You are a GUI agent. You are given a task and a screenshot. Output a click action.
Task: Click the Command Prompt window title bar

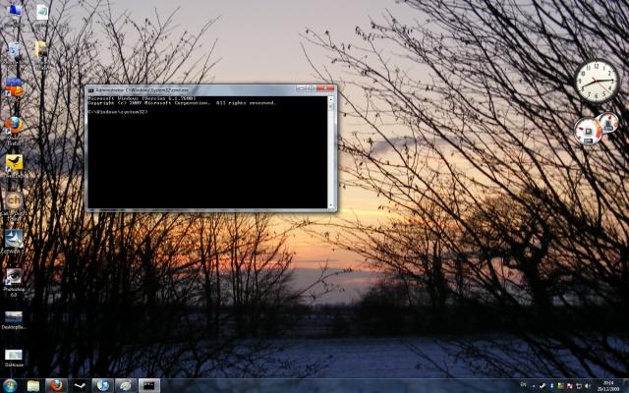pyautogui.click(x=197, y=89)
